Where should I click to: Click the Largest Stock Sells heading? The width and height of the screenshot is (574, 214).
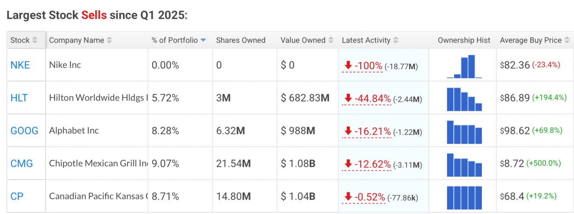(x=97, y=15)
